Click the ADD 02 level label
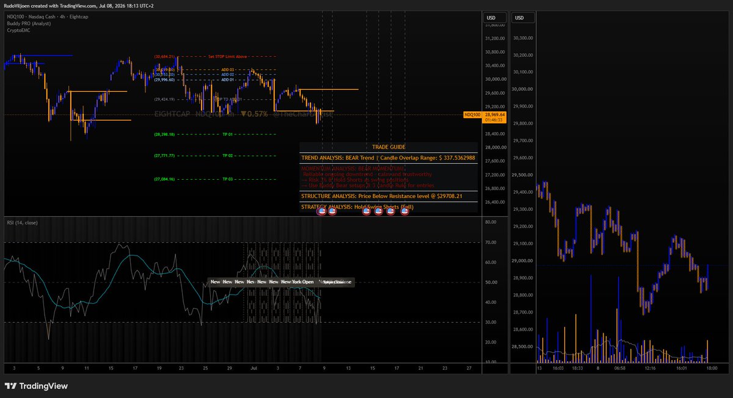The height and width of the screenshot is (398, 733). [227, 75]
